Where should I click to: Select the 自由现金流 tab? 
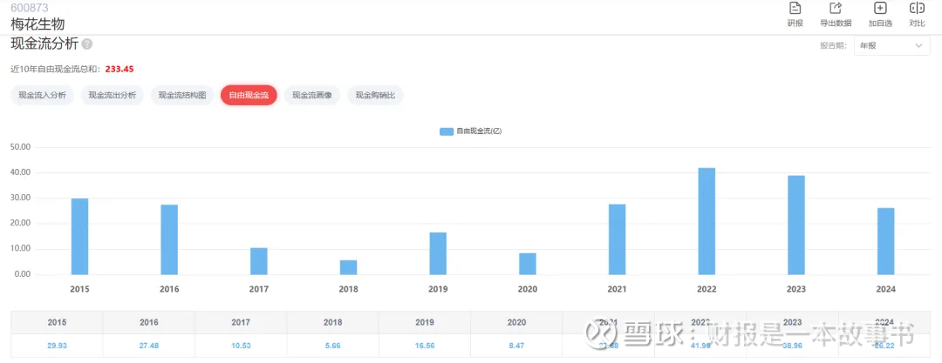pos(249,96)
